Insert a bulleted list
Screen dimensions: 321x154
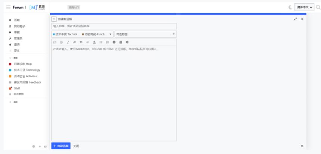pos(101,42)
